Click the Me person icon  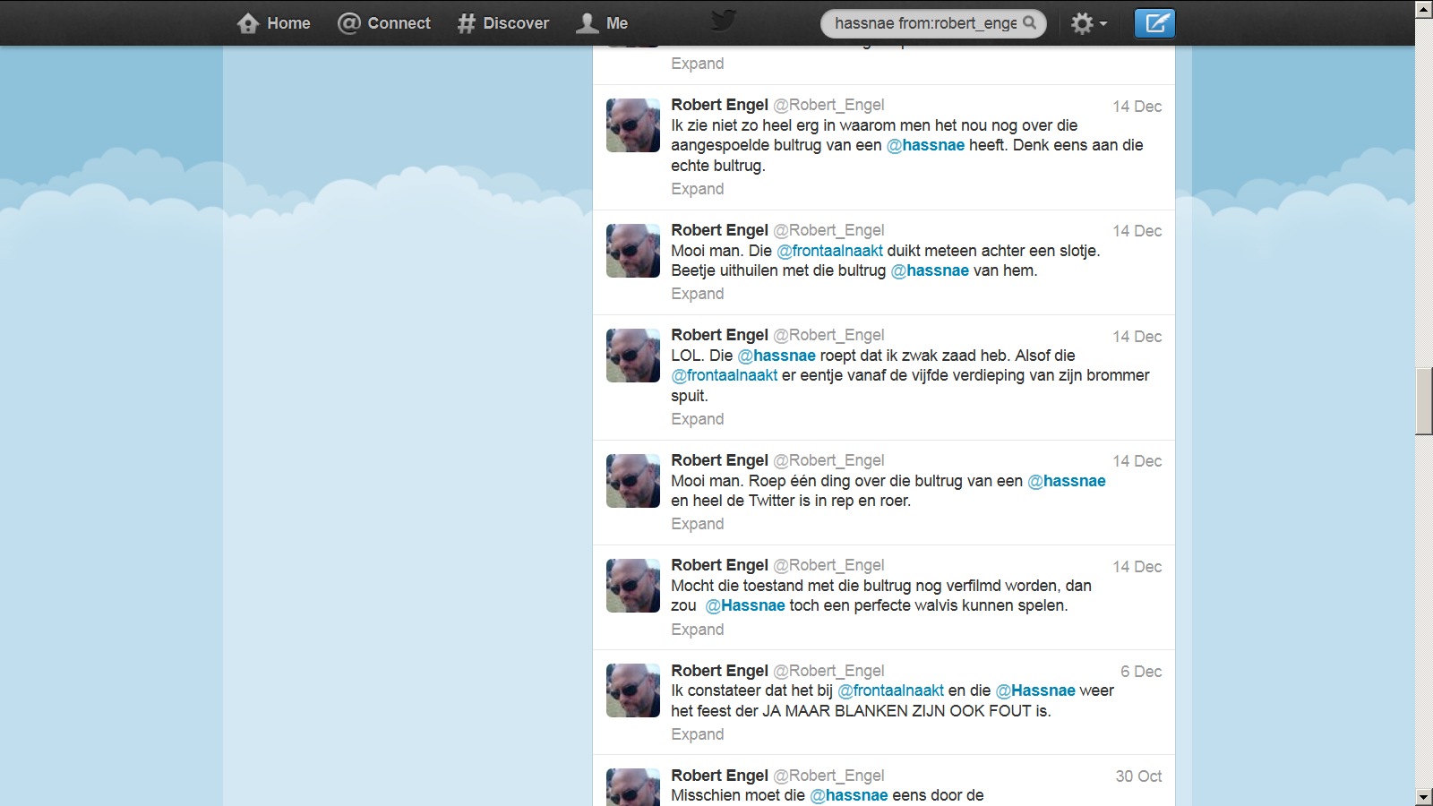(x=588, y=23)
